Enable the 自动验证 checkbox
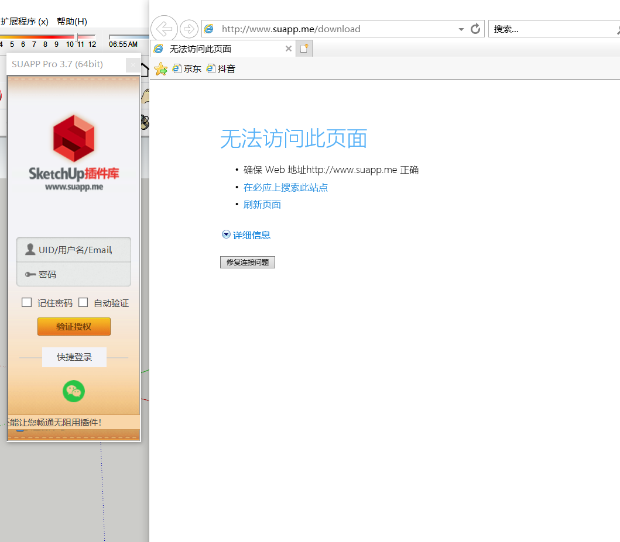 [83, 302]
